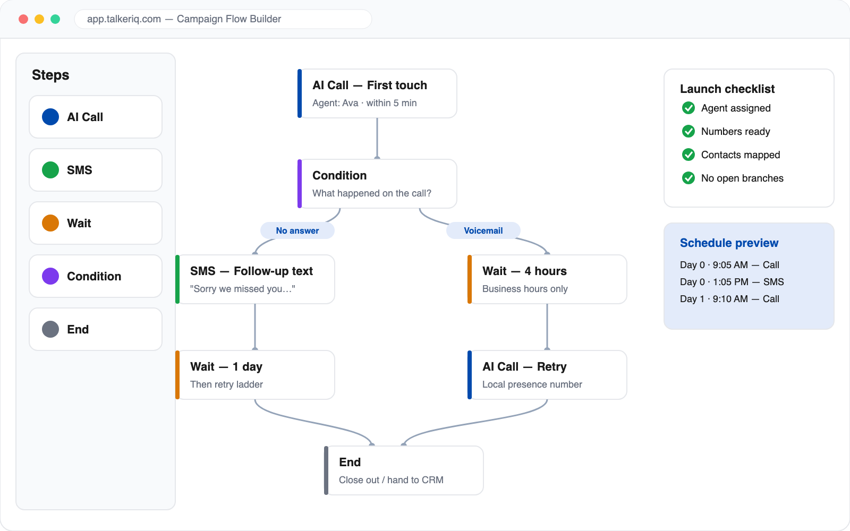
Task: Click the Contacts mapped green checkmark
Action: point(688,155)
